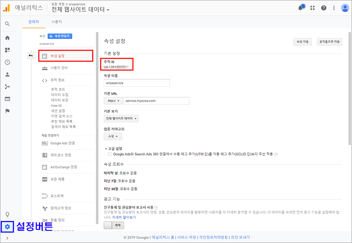The height and width of the screenshot is (243, 352).
Task: Switch to the 사용자 tab
Action: tap(56, 22)
